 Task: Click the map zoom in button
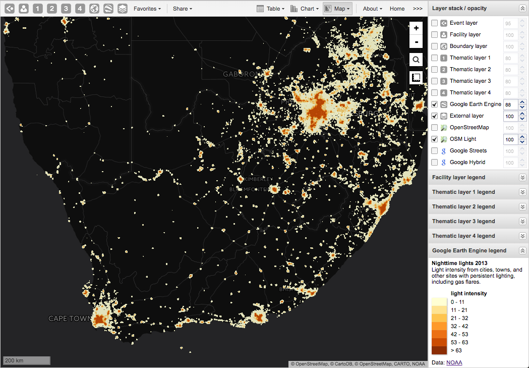[x=416, y=28]
